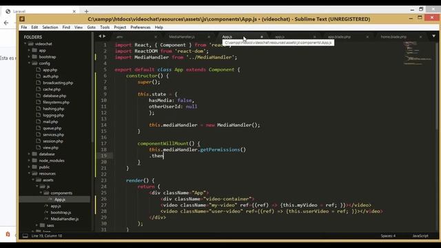
Task: Open the Help menu
Action: (158, 28)
